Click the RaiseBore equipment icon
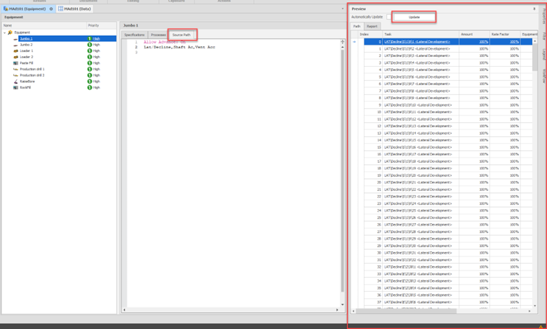The image size is (547, 329). tap(15, 81)
